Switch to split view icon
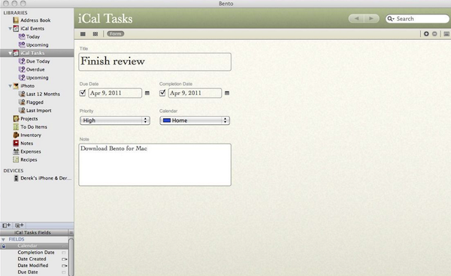Viewport: 451px width, 276px height. [x=95, y=34]
